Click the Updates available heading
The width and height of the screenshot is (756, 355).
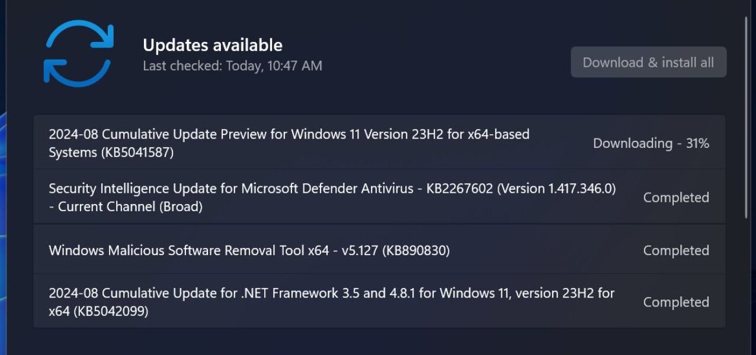[x=213, y=44]
